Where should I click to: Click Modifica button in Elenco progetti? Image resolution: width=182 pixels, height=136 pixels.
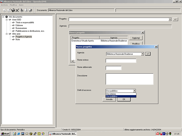pyautogui.click(x=136, y=43)
